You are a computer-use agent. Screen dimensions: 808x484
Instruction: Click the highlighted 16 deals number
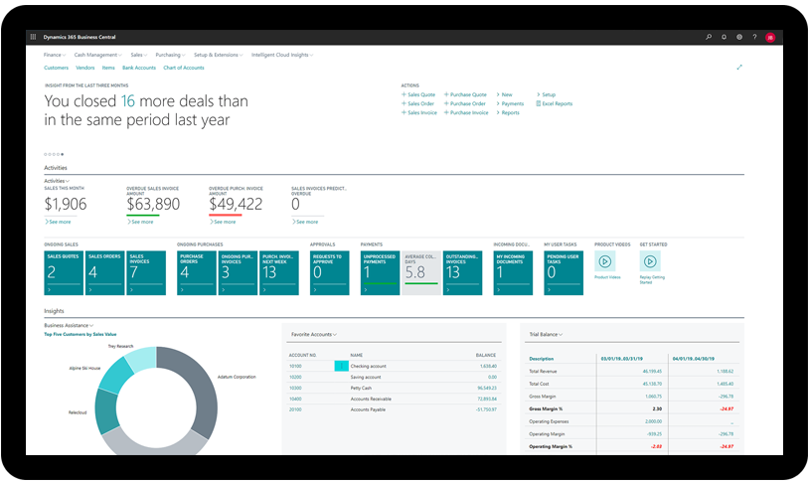pyautogui.click(x=128, y=101)
